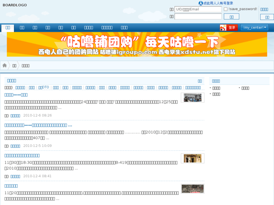Click the home icon in the breadcrumb
This screenshot has height=205, width=274.
point(5,65)
